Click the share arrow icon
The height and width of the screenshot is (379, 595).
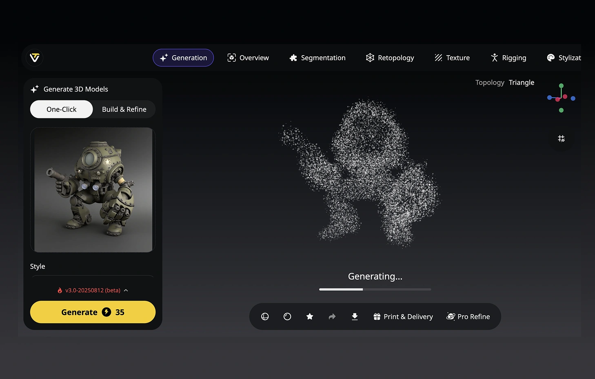click(x=332, y=317)
